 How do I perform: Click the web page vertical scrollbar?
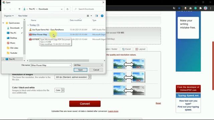click(213, 66)
